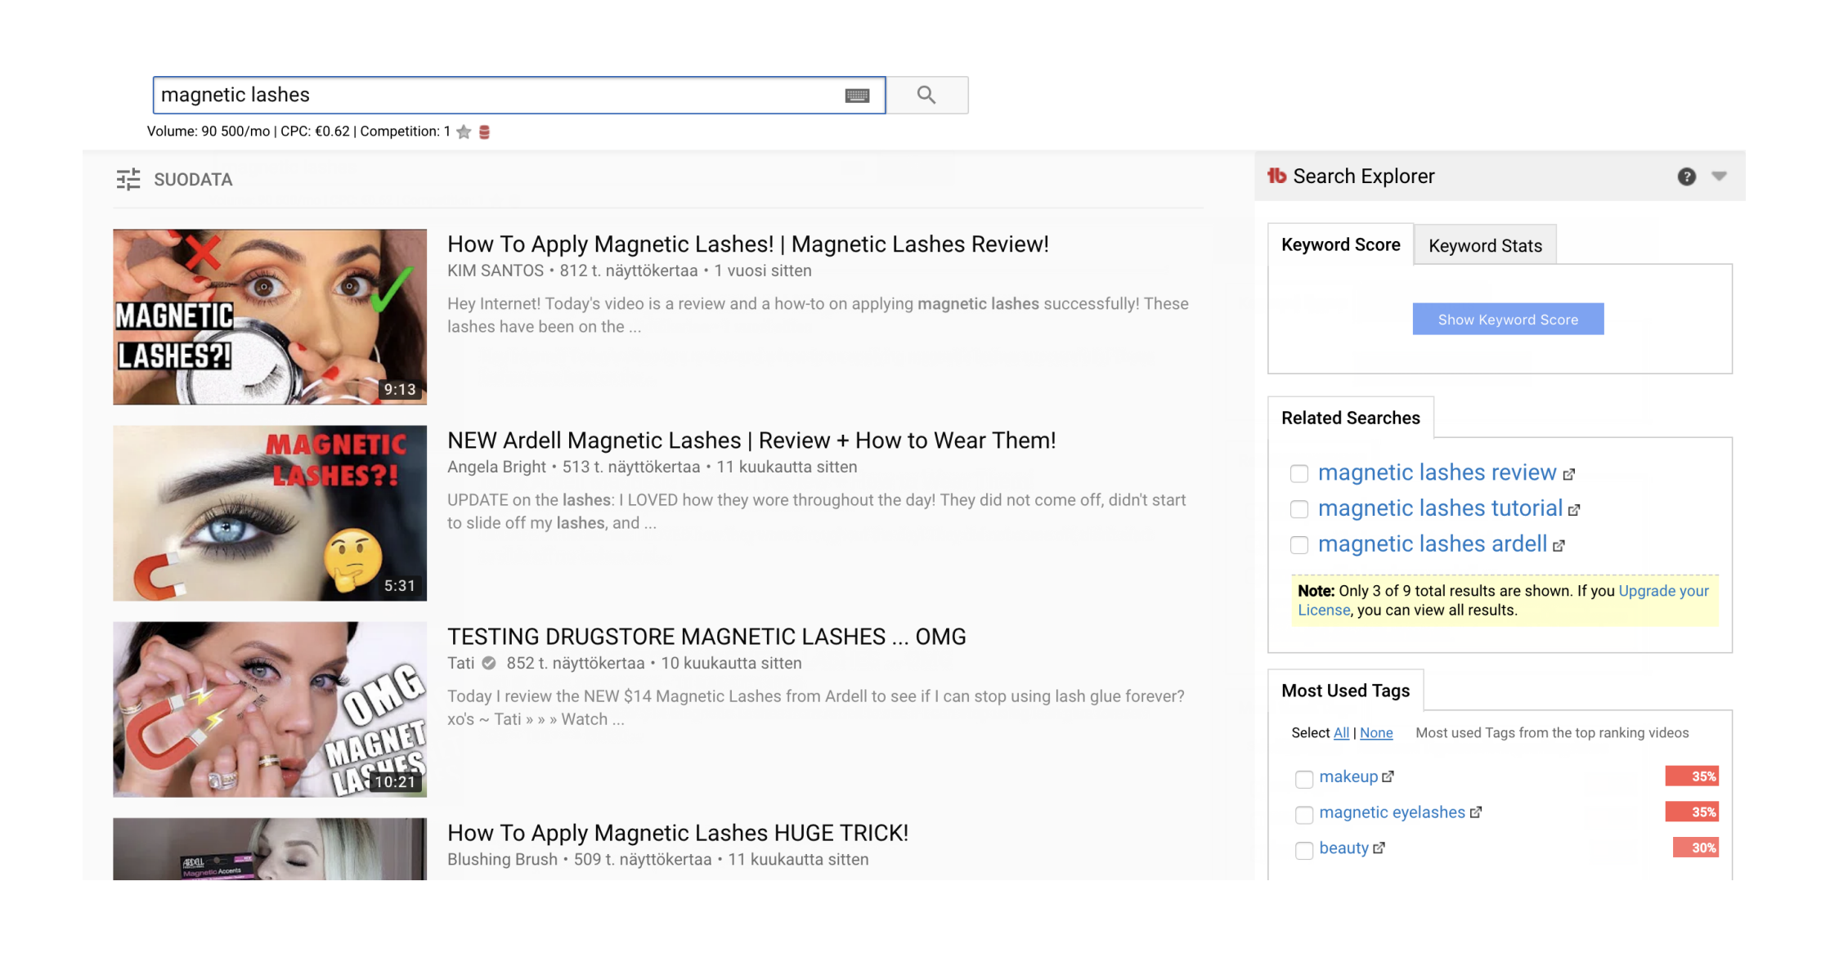Open external link icon for magnetic lashes ardell
Viewport: 1830px width, 953px height.
tap(1559, 546)
